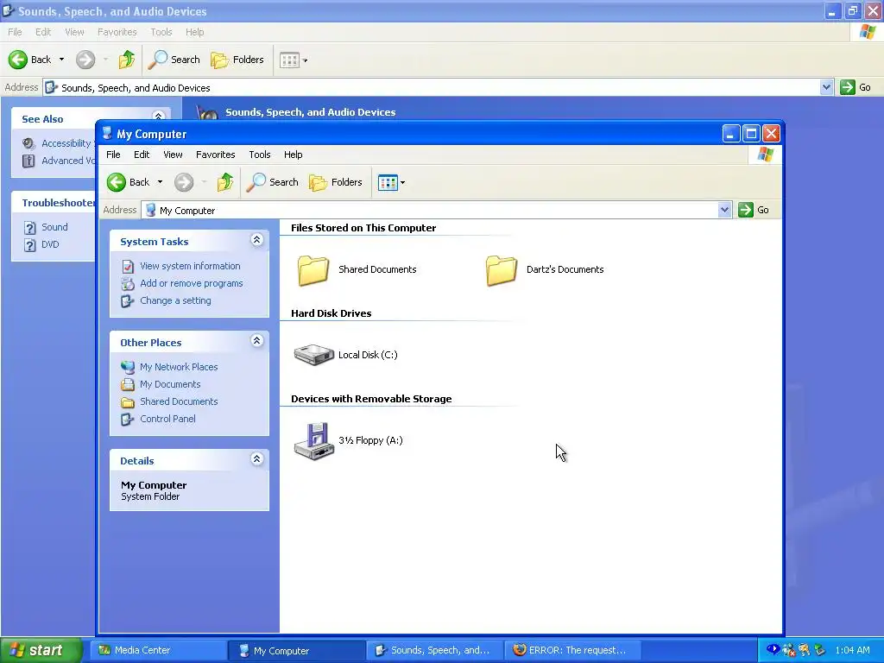Click the View system information icon
This screenshot has width=884, height=663.
(128, 267)
